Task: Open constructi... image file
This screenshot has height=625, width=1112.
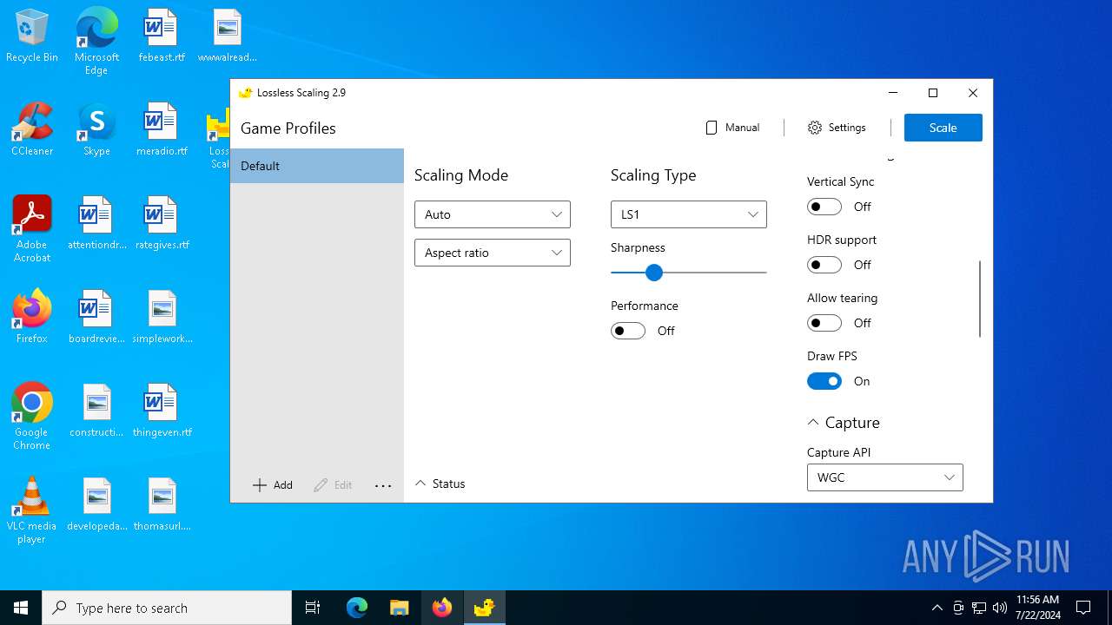Action: pyautogui.click(x=96, y=411)
